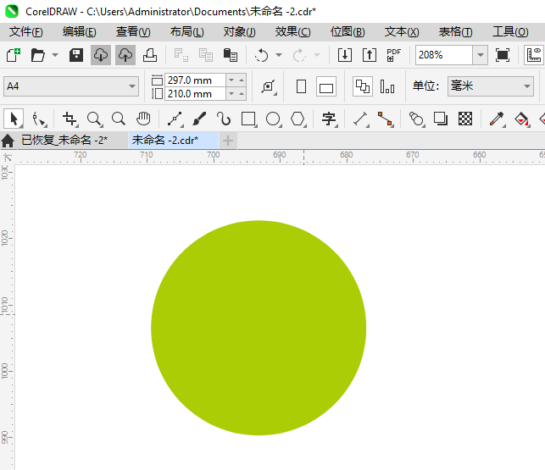This screenshot has height=470, width=545.
Task: Save the document with the floppy icon
Action: [75, 55]
